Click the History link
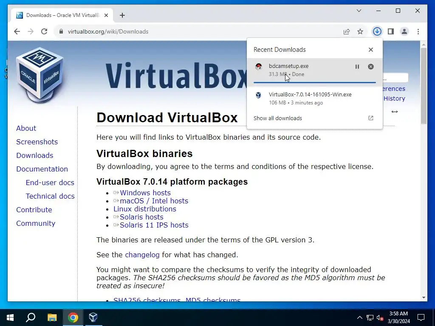Screen dimensions: 435x326 pyautogui.click(x=394, y=98)
